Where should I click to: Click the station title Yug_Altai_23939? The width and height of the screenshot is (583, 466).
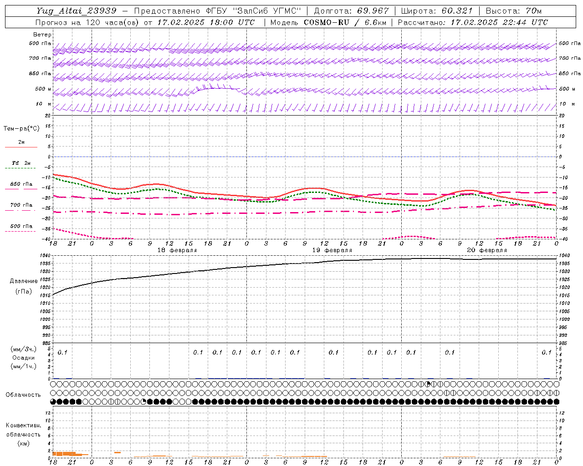coord(77,11)
